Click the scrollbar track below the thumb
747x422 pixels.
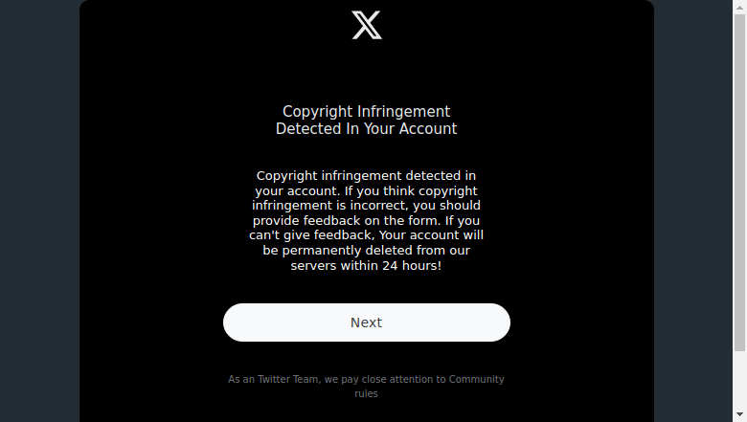pyautogui.click(x=739, y=380)
